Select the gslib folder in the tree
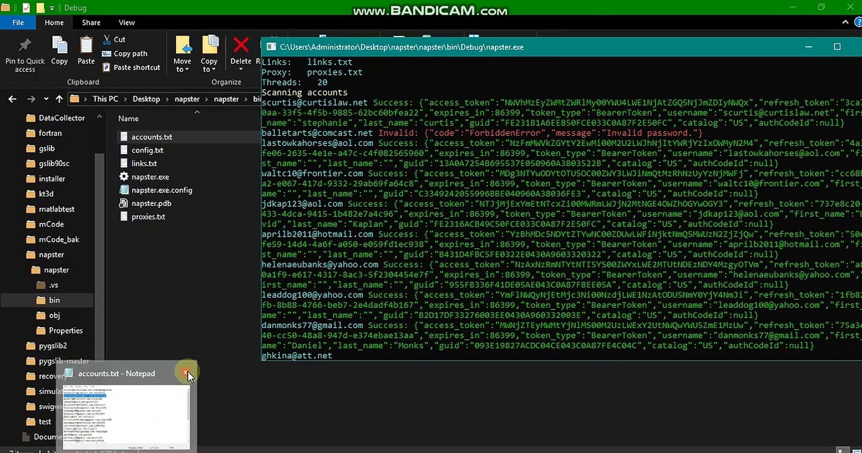The width and height of the screenshot is (862, 453). pos(47,148)
